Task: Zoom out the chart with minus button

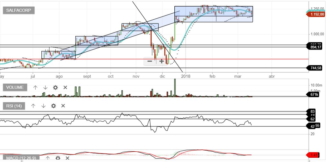Action: 150,61
